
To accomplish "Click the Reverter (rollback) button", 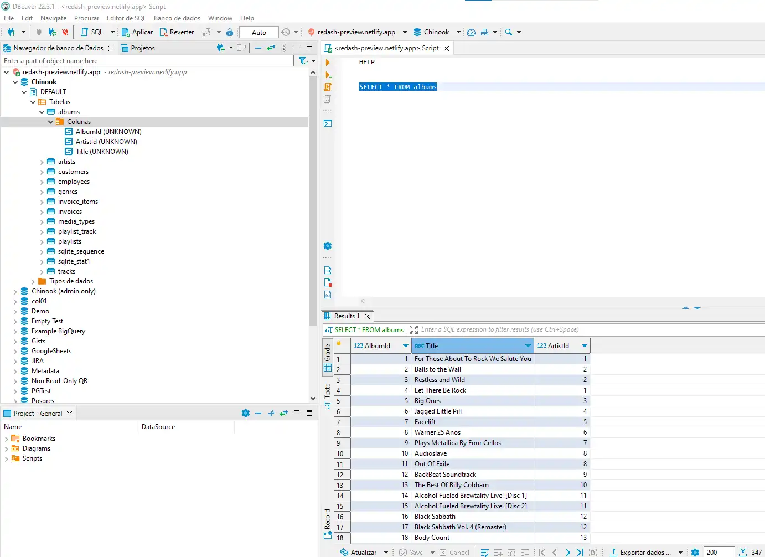I will click(x=177, y=32).
